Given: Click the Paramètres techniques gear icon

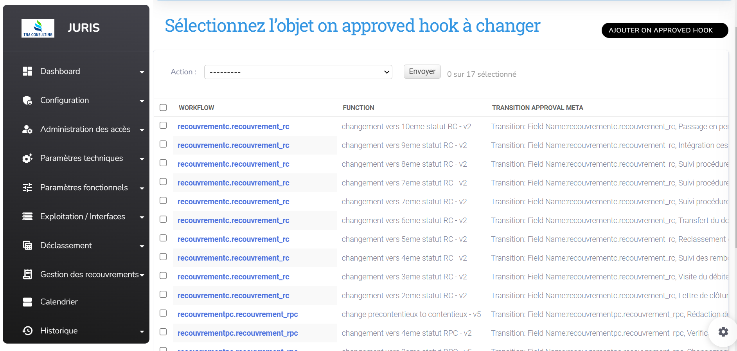Looking at the screenshot, I should pos(27,158).
